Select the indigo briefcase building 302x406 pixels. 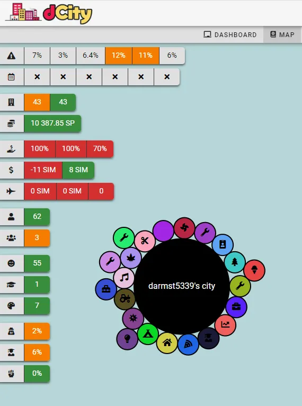(236, 307)
